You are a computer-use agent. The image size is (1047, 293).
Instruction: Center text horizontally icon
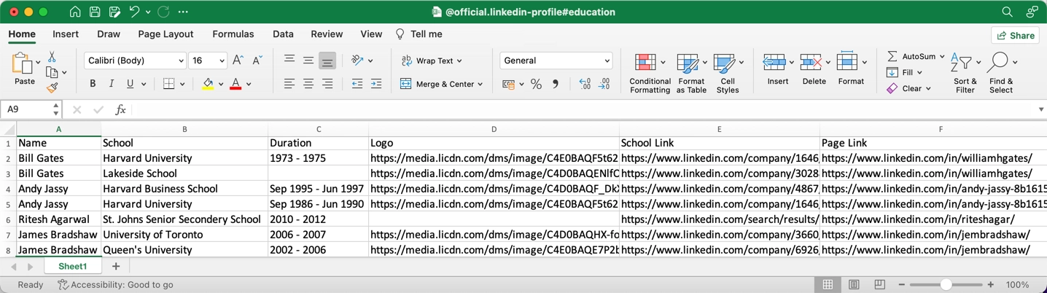click(x=308, y=84)
